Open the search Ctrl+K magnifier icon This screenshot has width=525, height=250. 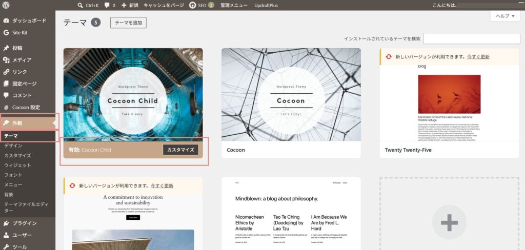[80, 5]
